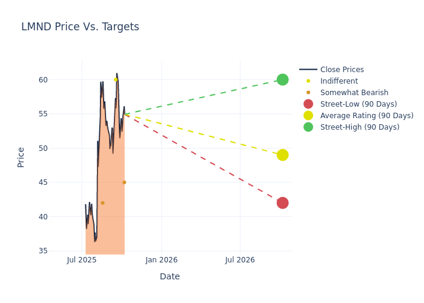Click the 60 tick on price axis
Screen dimensions: 424x303
(60, 80)
